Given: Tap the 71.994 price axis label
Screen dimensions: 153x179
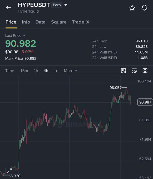Looking at the screenshot, I should click(x=145, y=140).
